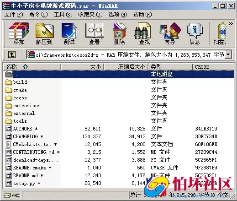Click the type text PY 文件

160,160
